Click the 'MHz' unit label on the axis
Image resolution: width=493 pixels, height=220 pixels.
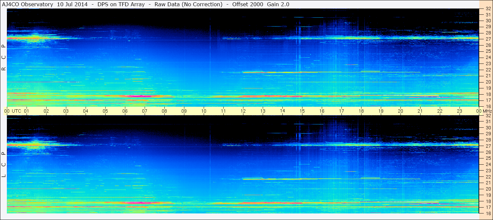[487, 111]
